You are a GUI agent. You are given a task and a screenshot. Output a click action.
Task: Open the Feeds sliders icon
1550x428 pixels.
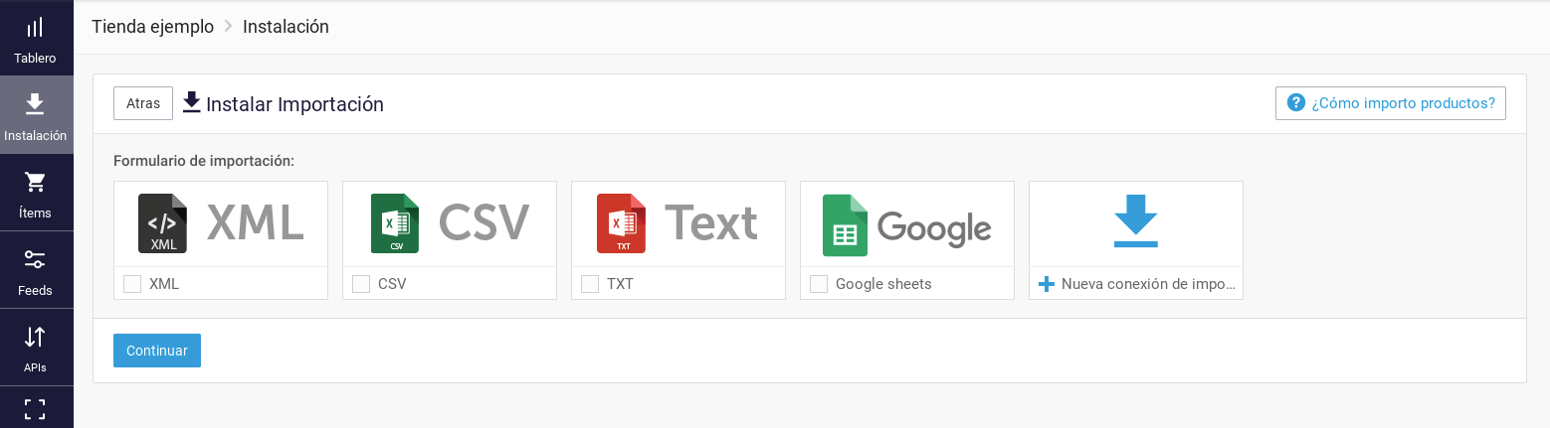(35, 259)
